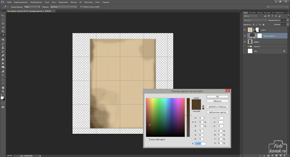Image resolution: width=290 pixels, height=157 pixels.
Task: Open the Образец sample dropdown in options bar
Action: 64,7
